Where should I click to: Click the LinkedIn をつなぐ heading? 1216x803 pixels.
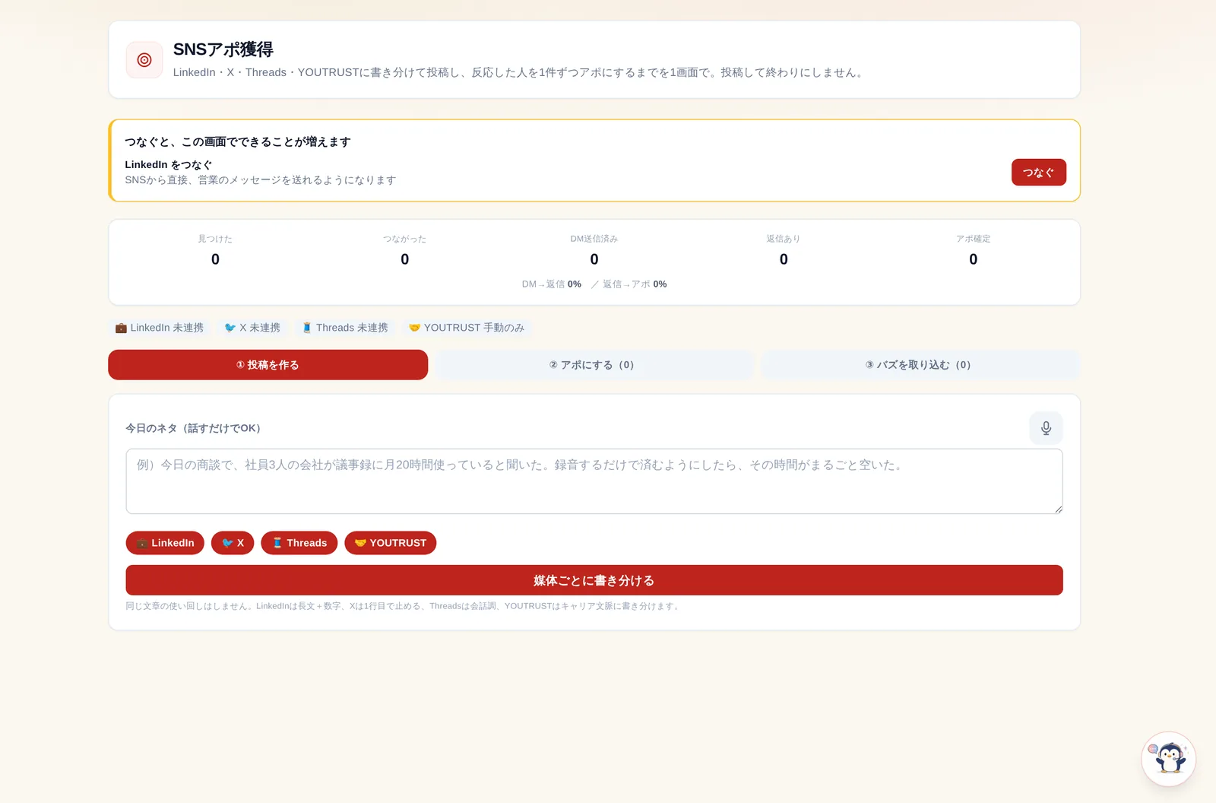[169, 165]
